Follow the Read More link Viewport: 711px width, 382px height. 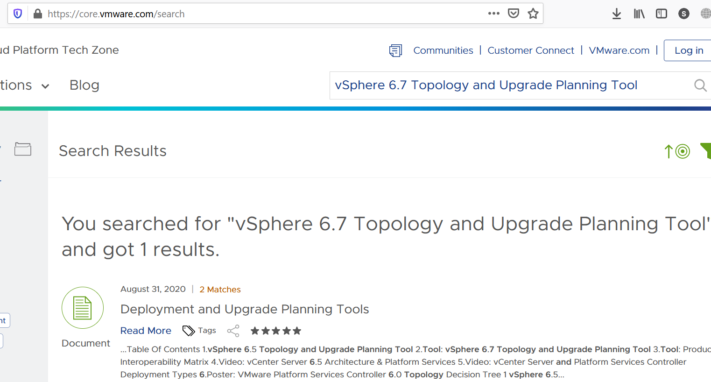pos(146,330)
